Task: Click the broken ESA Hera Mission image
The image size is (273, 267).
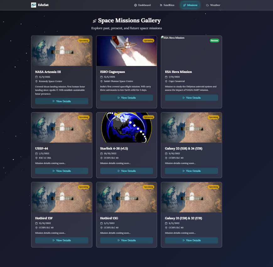Action: [x=191, y=51]
